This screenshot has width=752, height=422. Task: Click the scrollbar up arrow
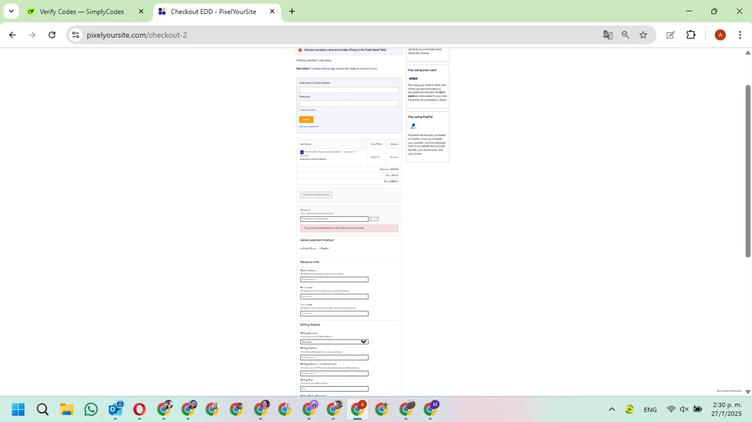[x=748, y=53]
